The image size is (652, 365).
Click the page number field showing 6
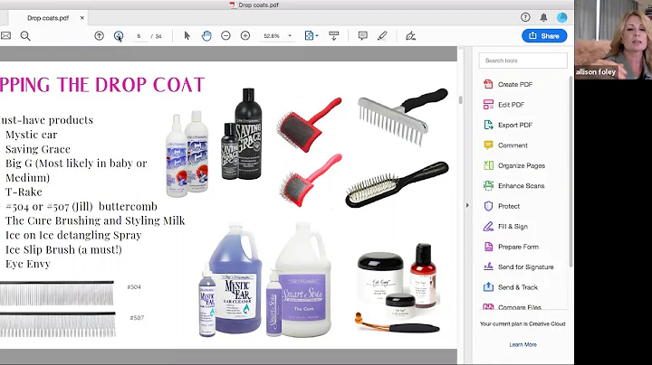click(x=139, y=36)
